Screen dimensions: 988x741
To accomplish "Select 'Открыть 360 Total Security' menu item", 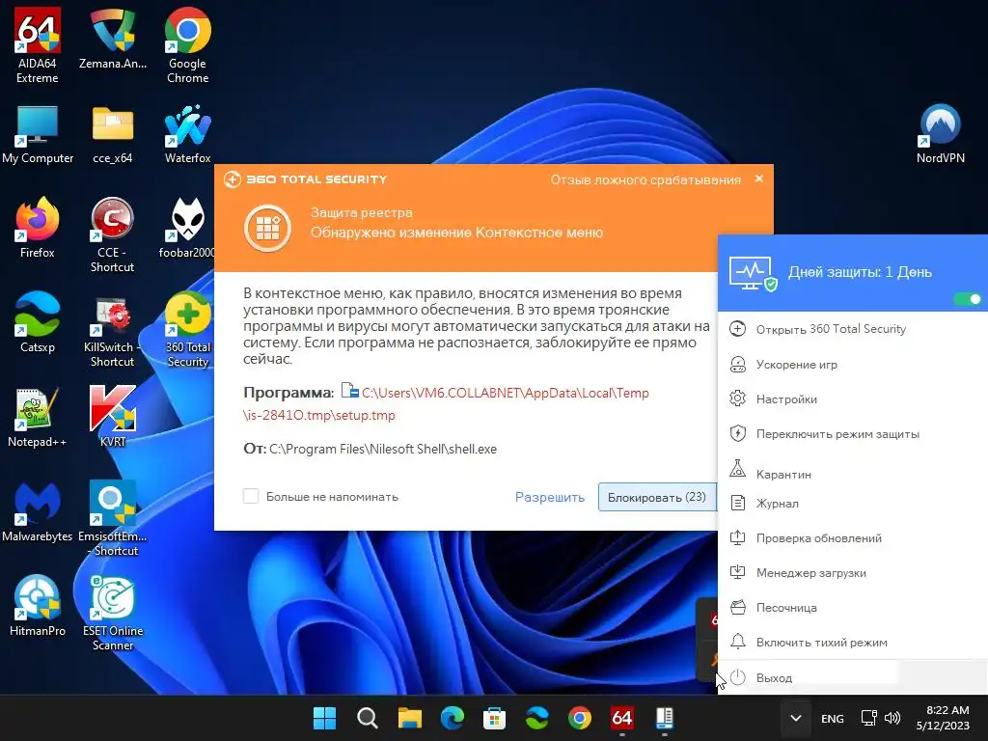I will click(853, 329).
